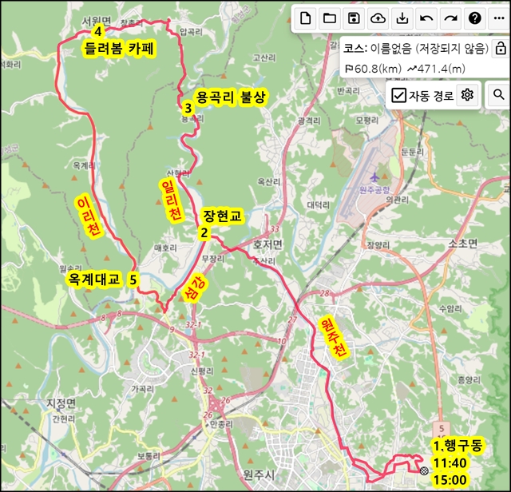Screen dimensions: 511x492
Task: Toggle the 자동 경로 checkbox
Action: click(x=398, y=95)
